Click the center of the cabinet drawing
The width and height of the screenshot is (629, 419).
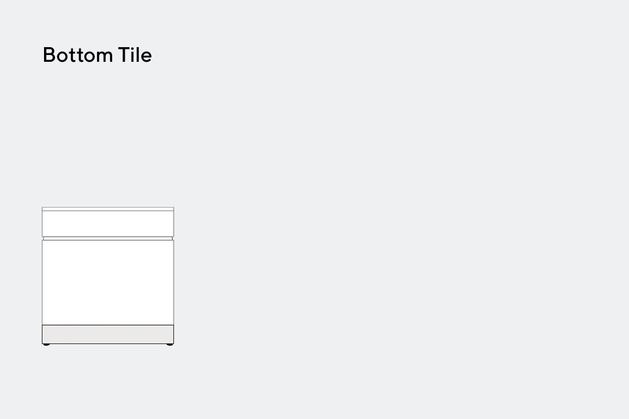pyautogui.click(x=108, y=276)
